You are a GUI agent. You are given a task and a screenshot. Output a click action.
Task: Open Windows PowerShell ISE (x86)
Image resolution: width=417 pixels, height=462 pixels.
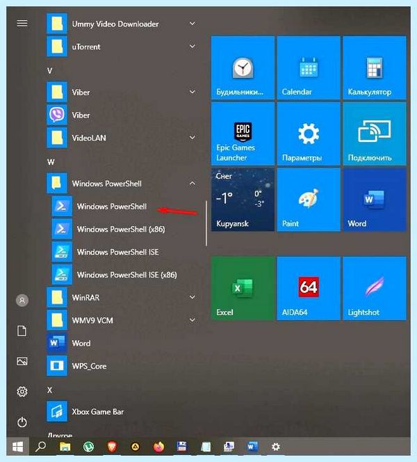coord(124,275)
